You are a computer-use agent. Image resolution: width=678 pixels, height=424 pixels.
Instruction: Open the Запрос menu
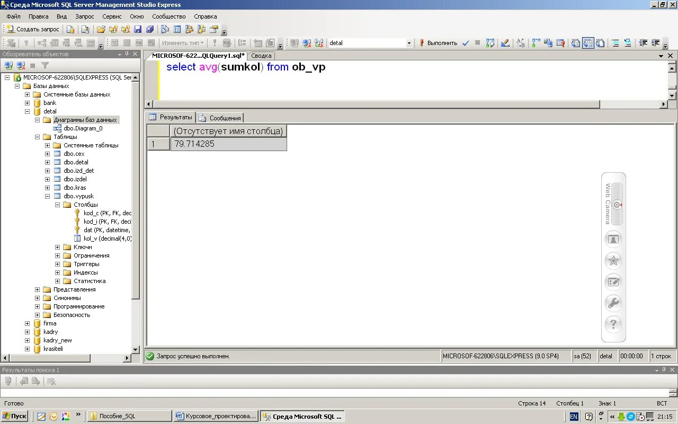pyautogui.click(x=85, y=16)
